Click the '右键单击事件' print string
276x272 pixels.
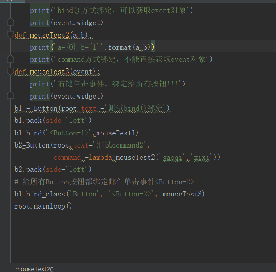point(118,84)
